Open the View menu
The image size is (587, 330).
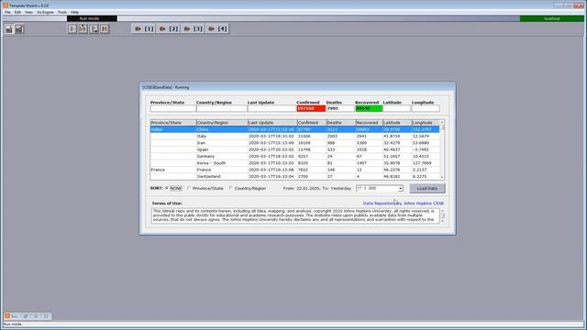pos(28,12)
